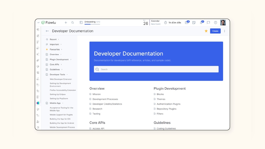The height and width of the screenshot is (149, 265).
Task: Collapse the Developer Tools section
Action: point(67,75)
